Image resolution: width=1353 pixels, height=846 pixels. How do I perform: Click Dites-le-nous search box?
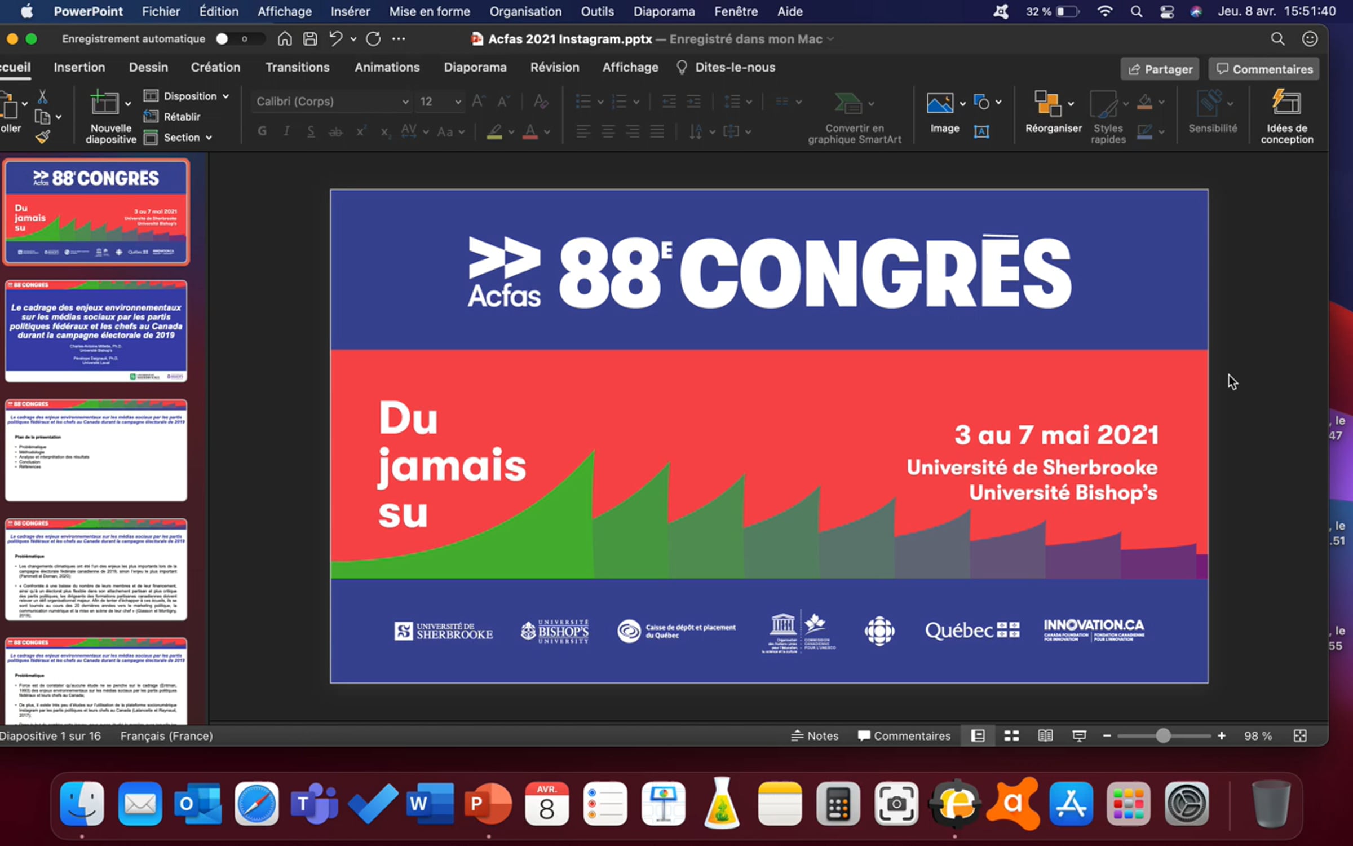tap(726, 67)
